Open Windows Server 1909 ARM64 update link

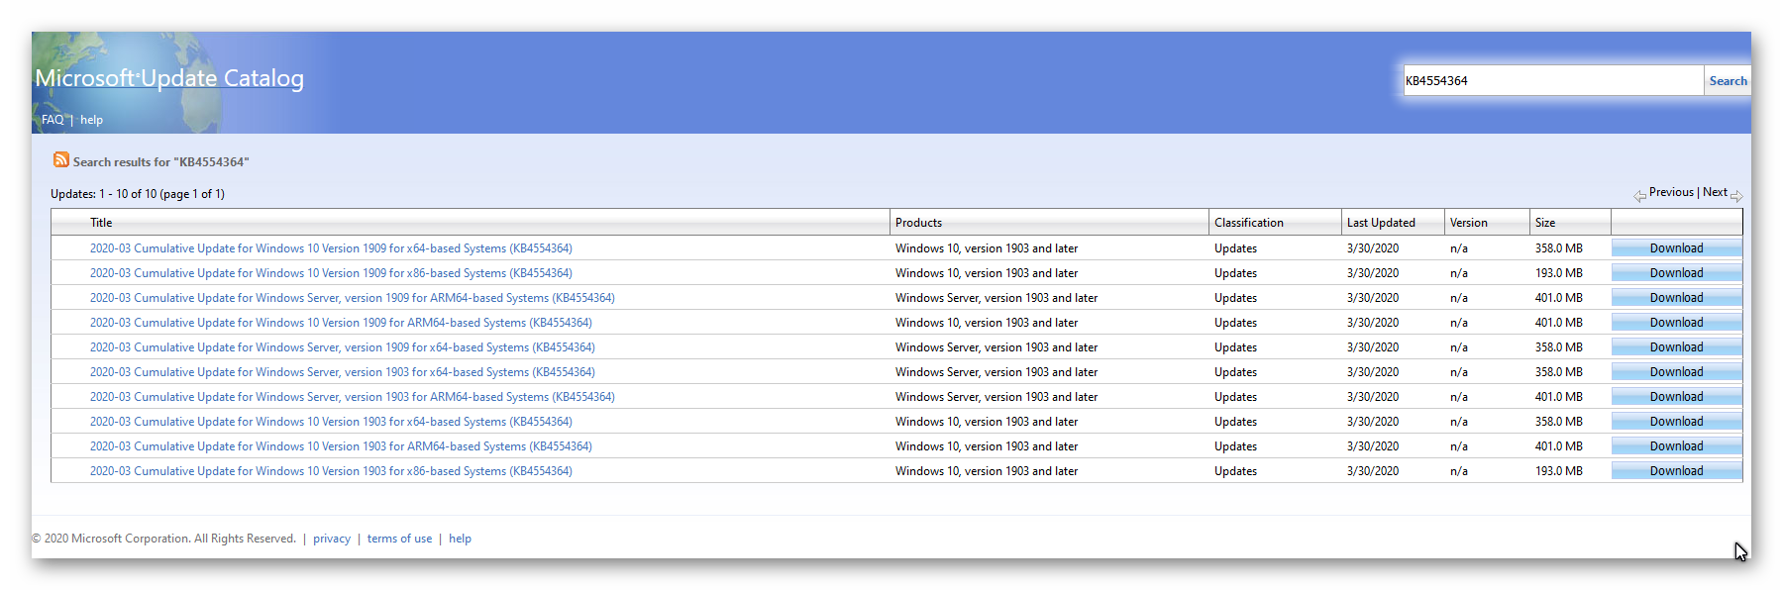352,298
